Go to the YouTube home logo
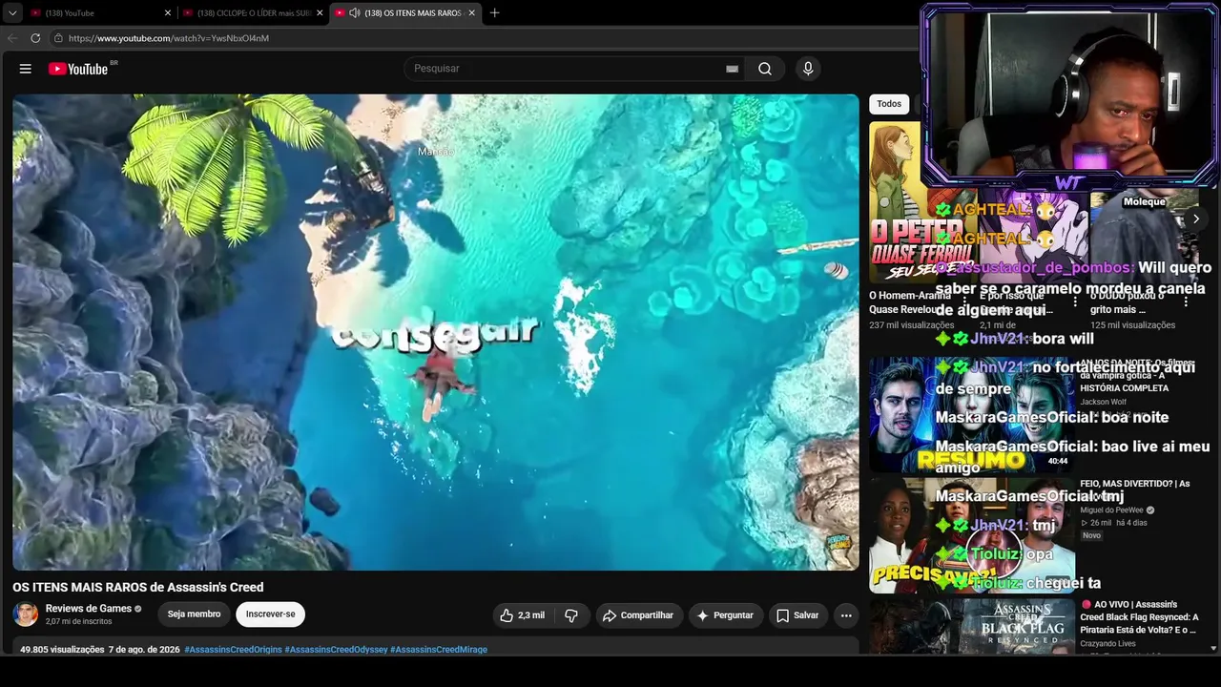1221x687 pixels. pos(78,69)
